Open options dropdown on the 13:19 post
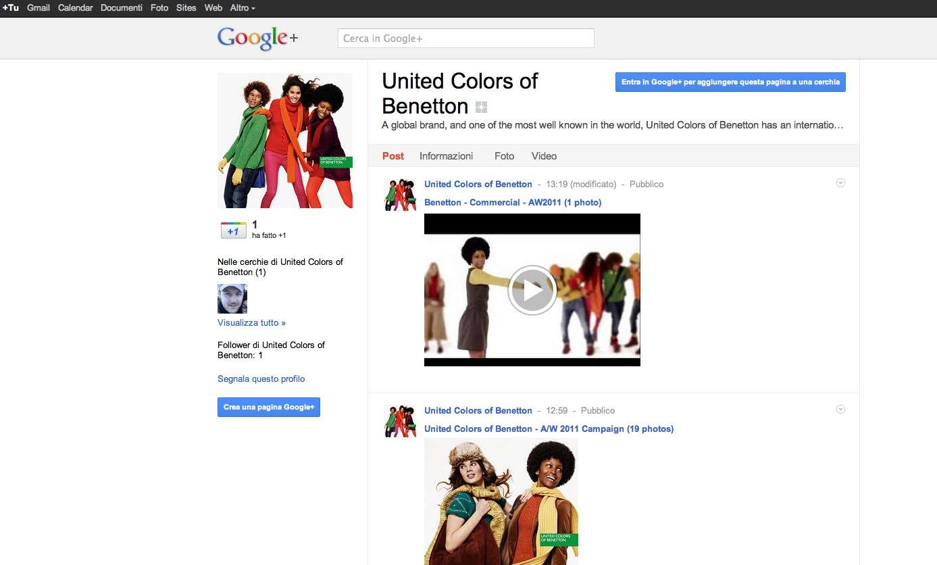Screen dimensions: 937x565 [x=840, y=183]
